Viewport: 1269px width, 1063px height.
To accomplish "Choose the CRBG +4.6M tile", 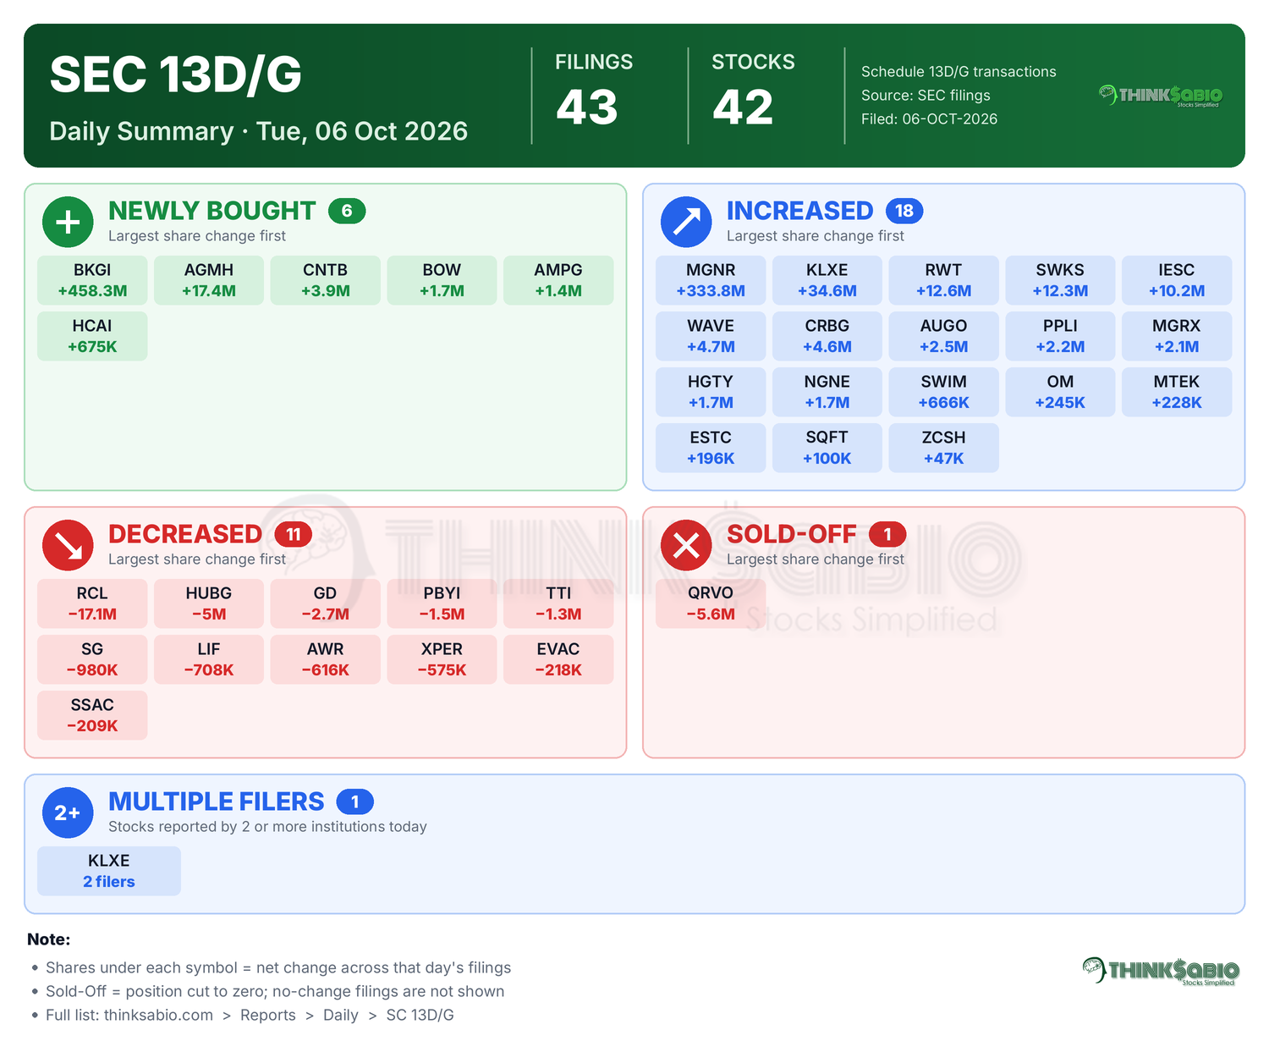I will pos(827,336).
